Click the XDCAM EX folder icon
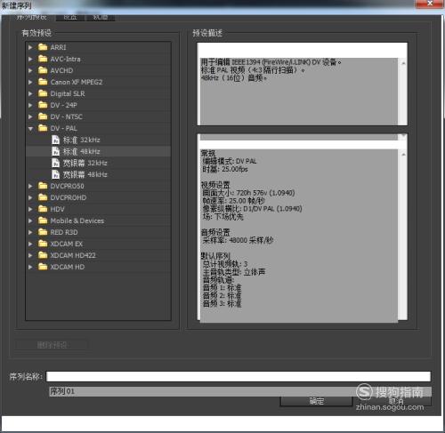445x433 pixels. point(43,244)
